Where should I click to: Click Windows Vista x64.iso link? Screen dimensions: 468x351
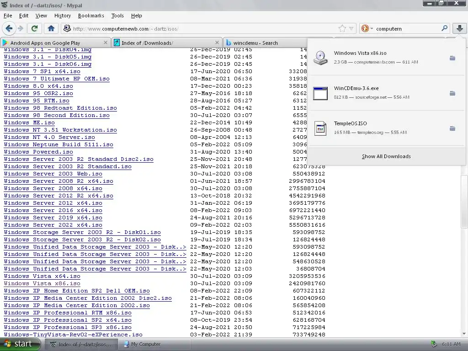click(42, 276)
